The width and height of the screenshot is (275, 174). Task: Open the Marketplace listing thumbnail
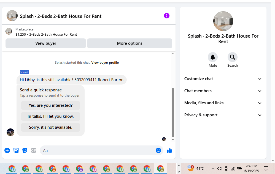(x=9, y=31)
